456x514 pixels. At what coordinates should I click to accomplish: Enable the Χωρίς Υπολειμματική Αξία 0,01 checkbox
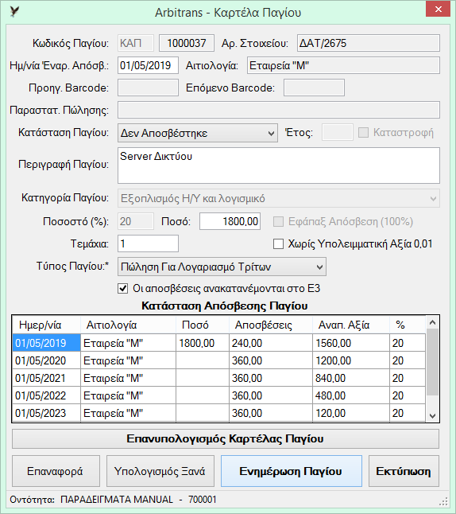coord(278,244)
